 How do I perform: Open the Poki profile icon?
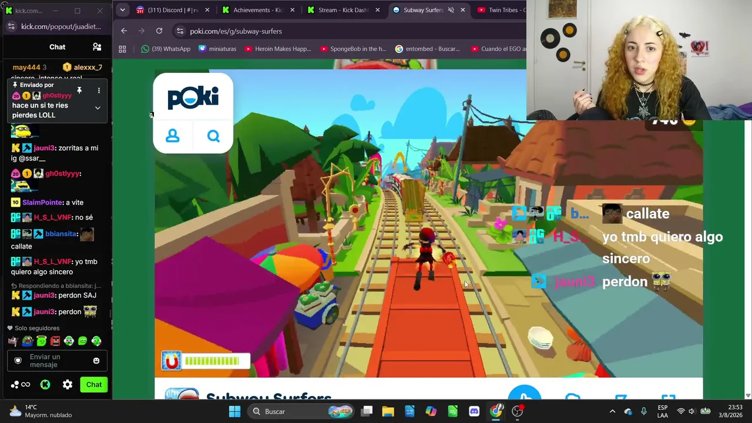point(173,136)
